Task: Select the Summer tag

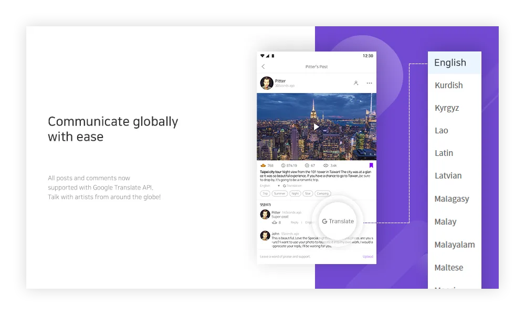Action: click(280, 194)
